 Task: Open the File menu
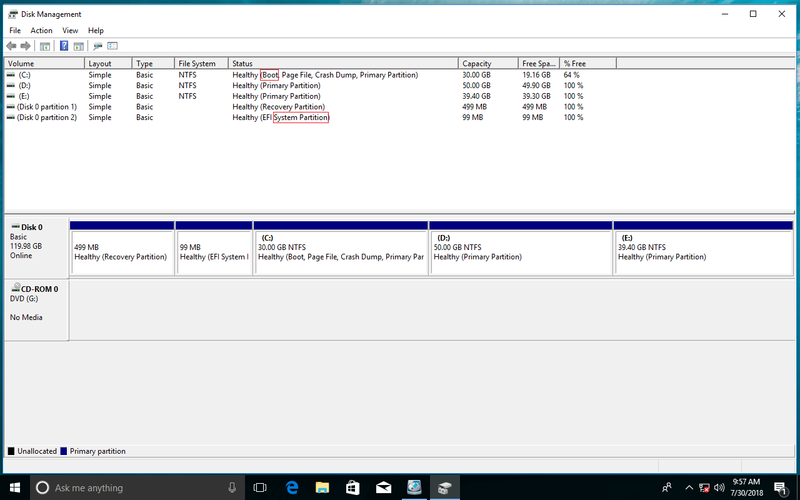[x=15, y=31]
